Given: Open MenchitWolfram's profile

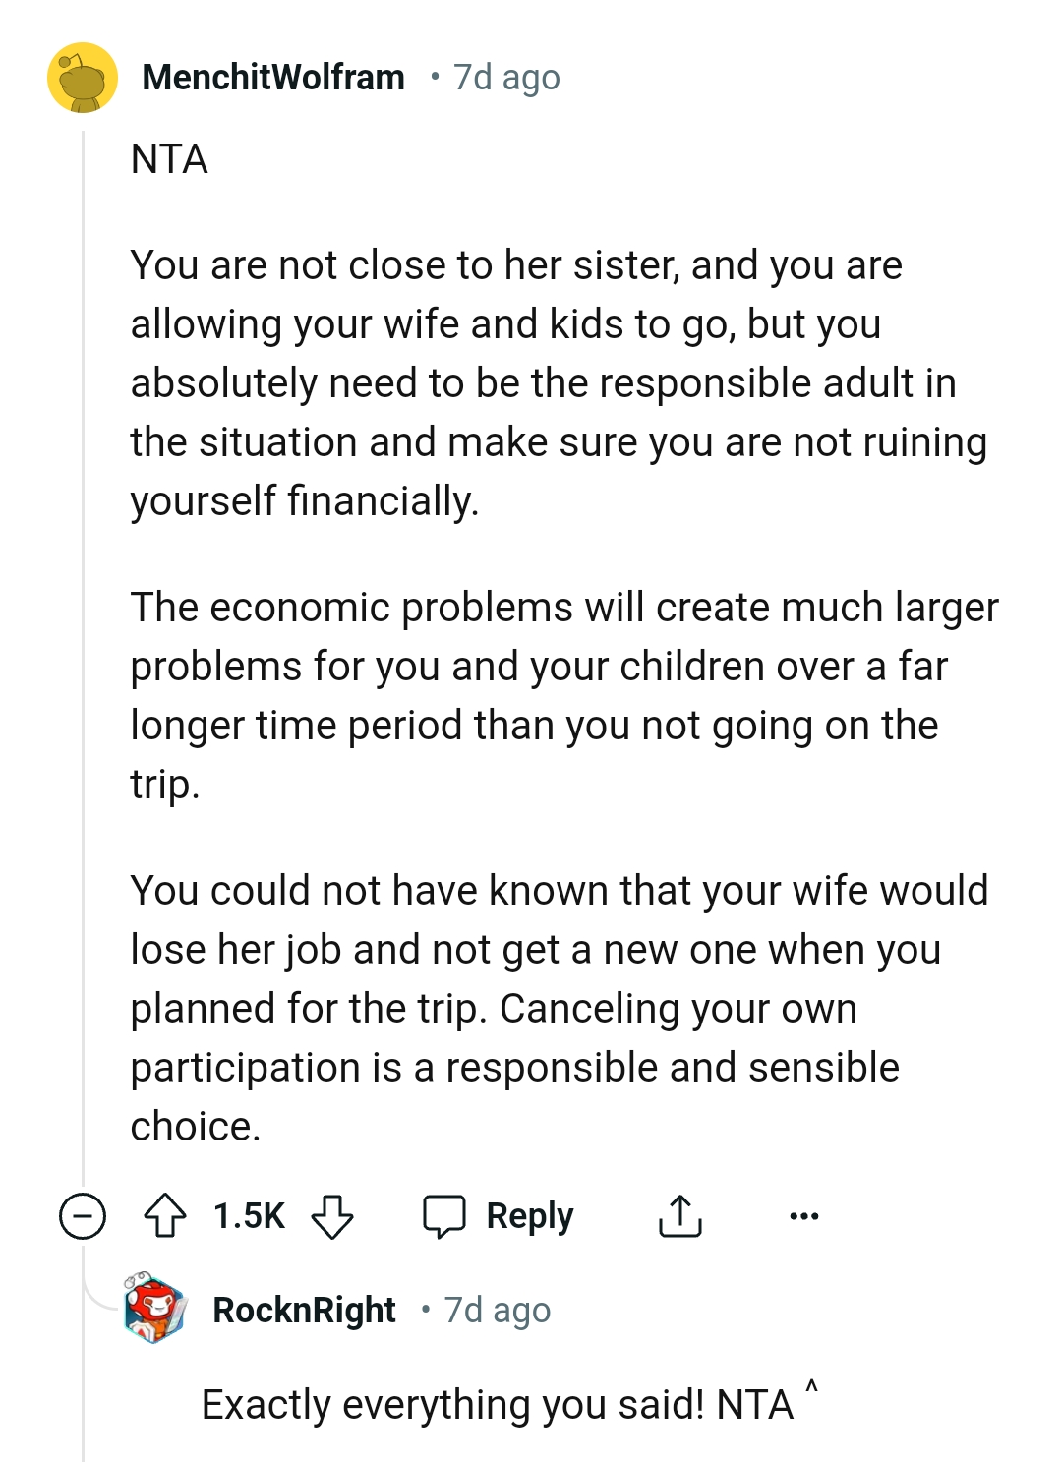Looking at the screenshot, I should coord(273,77).
